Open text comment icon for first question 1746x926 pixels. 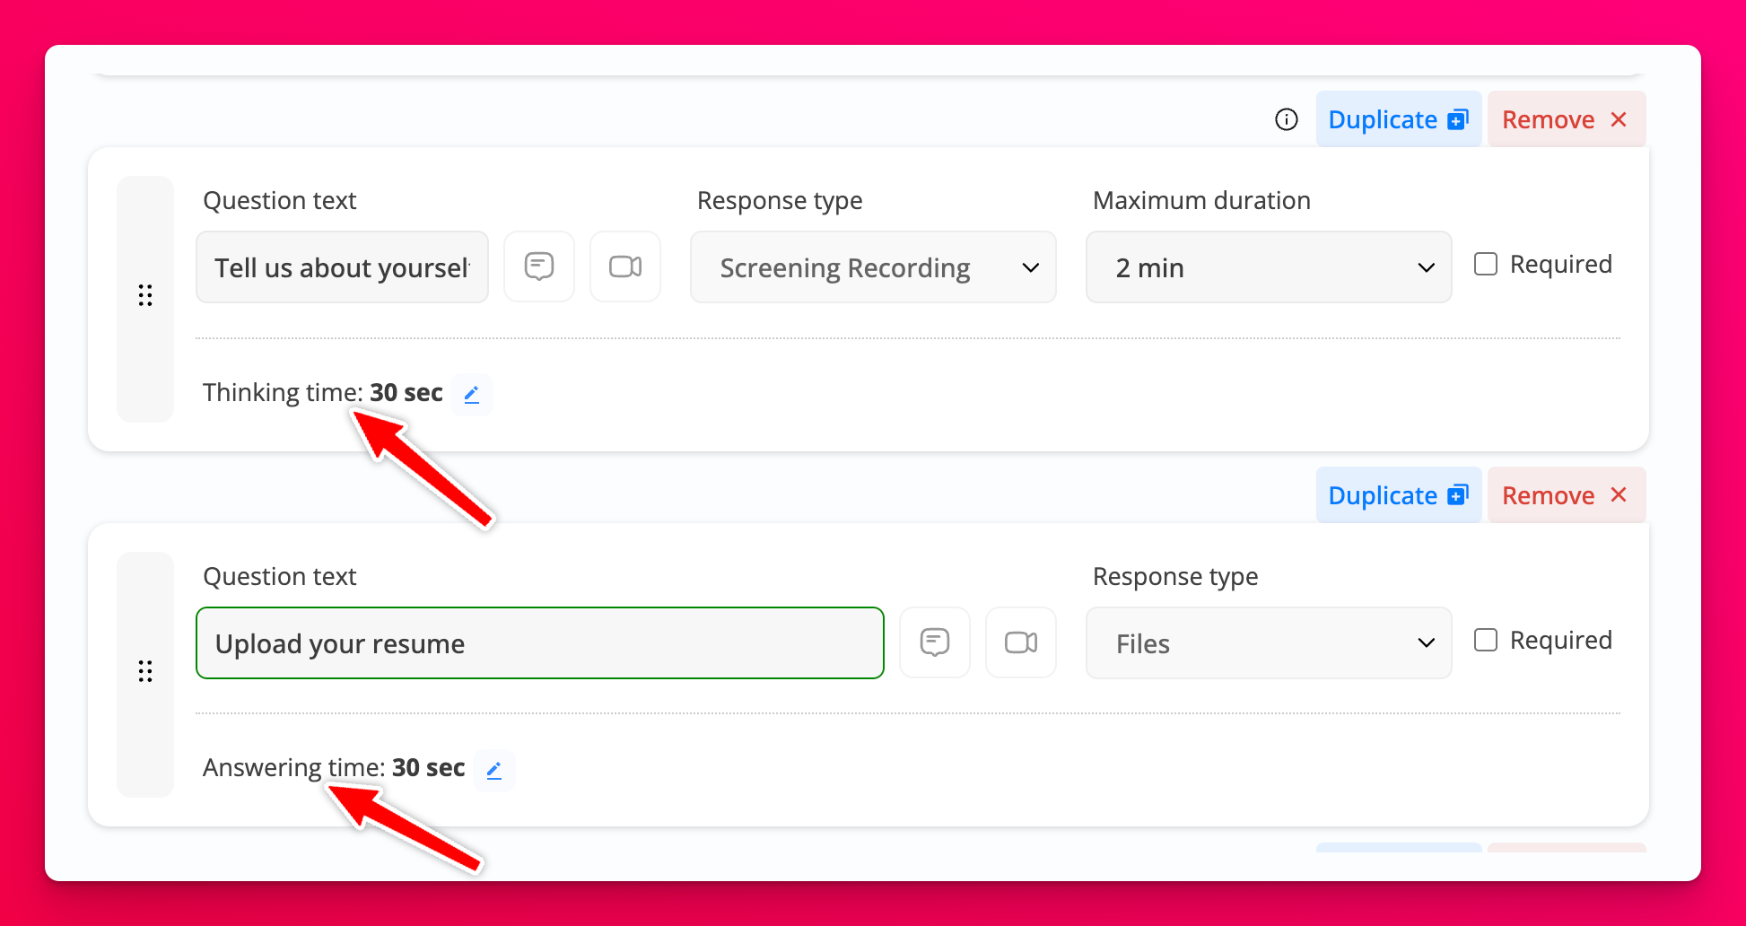coord(539,266)
